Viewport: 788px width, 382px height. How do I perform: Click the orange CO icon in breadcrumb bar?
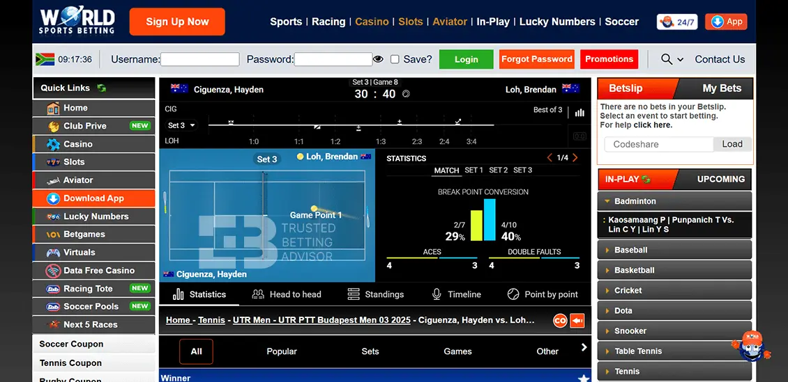[x=560, y=320]
